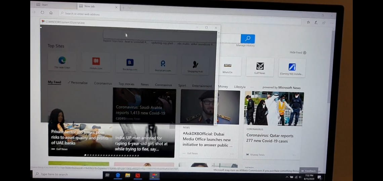
Task: Open the Favorites star icon in Edge
Action: point(308,22)
